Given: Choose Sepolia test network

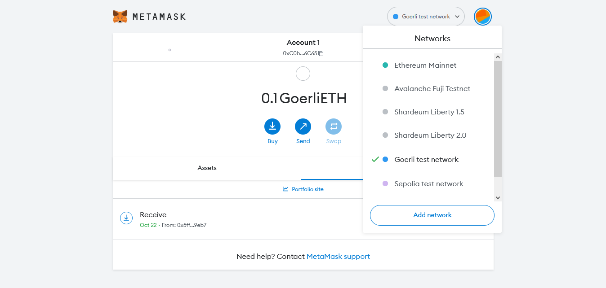Looking at the screenshot, I should (x=428, y=183).
